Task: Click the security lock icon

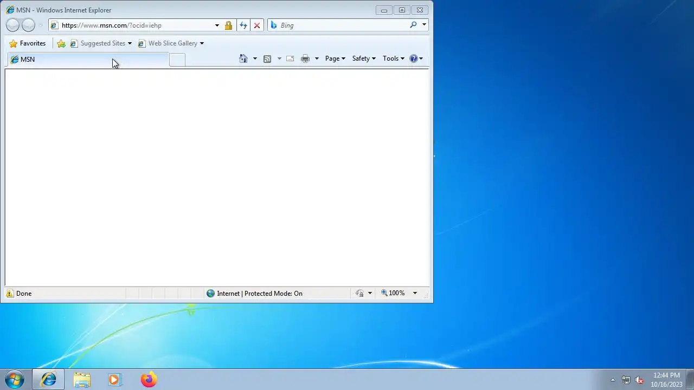Action: point(228,25)
